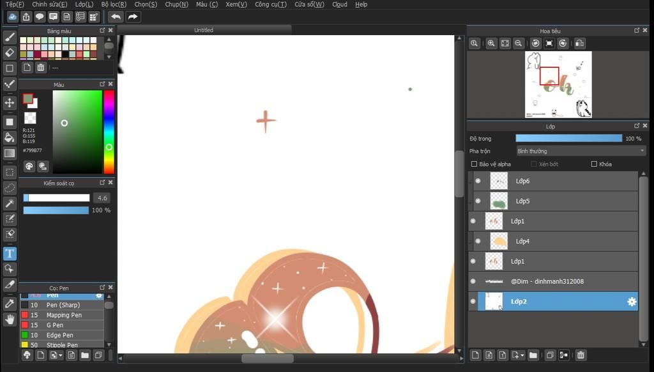Click the Undo arrow in top toolbar
The height and width of the screenshot is (372, 654).
pos(116,17)
